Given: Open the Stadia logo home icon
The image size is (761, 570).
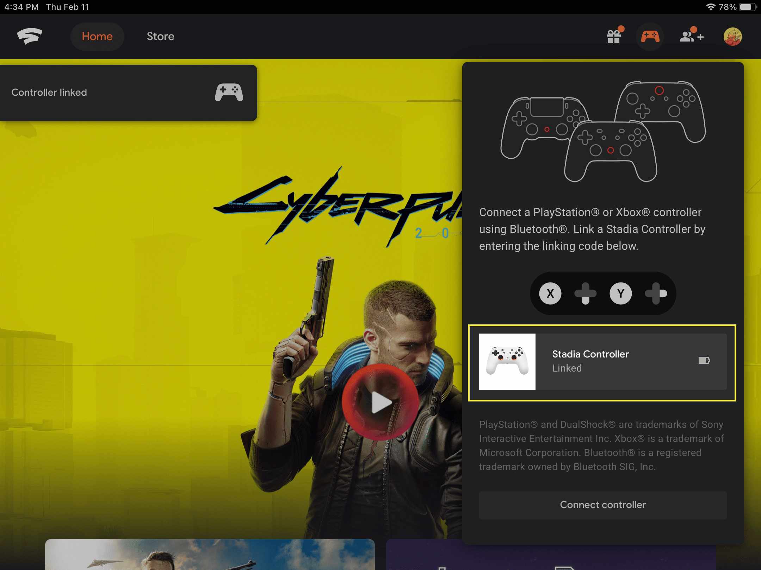Looking at the screenshot, I should click(x=30, y=36).
